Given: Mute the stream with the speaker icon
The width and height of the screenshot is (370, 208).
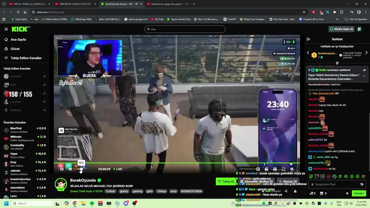Looking at the screenshot, I should [70, 169].
